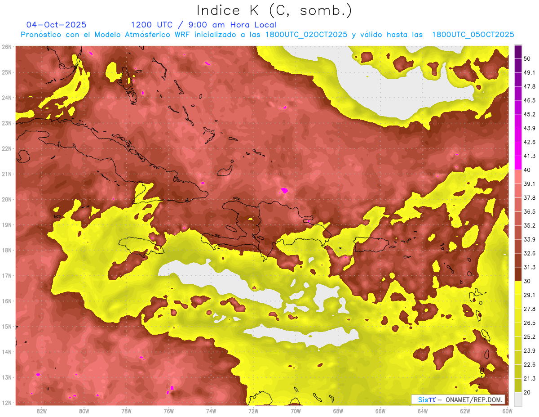The image size is (539, 417).
Task: Click the colorbar value "32.6"
Action: 530,253
